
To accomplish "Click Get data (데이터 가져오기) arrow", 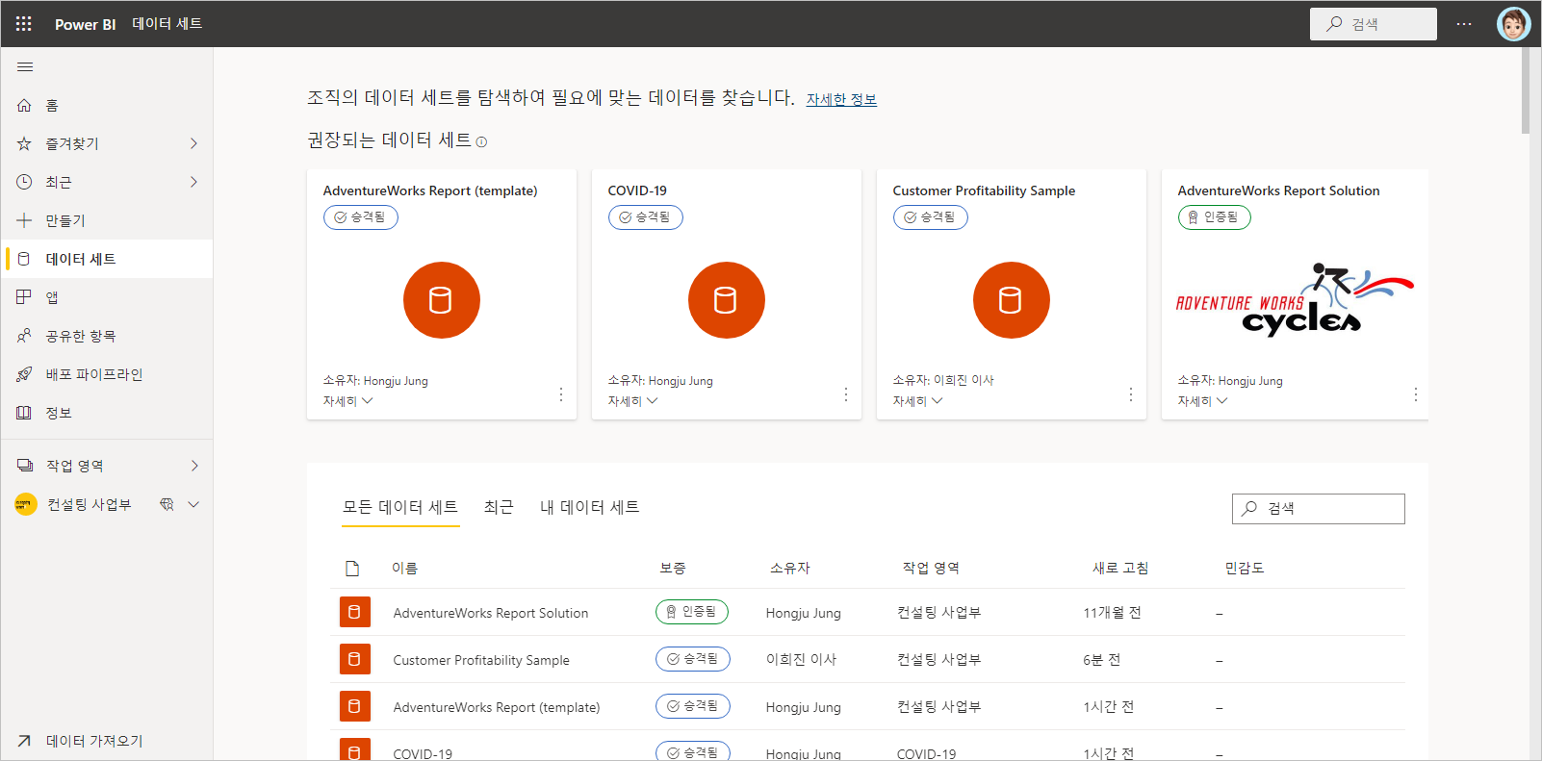I will tap(24, 741).
